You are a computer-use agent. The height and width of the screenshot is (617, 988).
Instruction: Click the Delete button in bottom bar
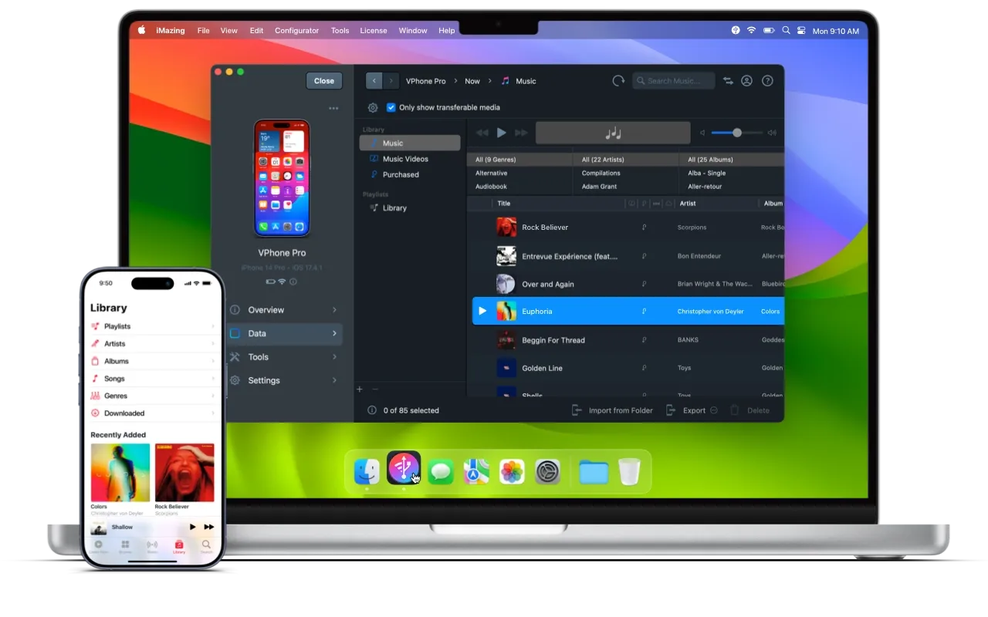(750, 410)
